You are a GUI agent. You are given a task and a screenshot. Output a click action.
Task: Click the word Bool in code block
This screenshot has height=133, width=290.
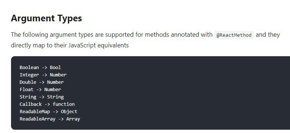point(55,68)
